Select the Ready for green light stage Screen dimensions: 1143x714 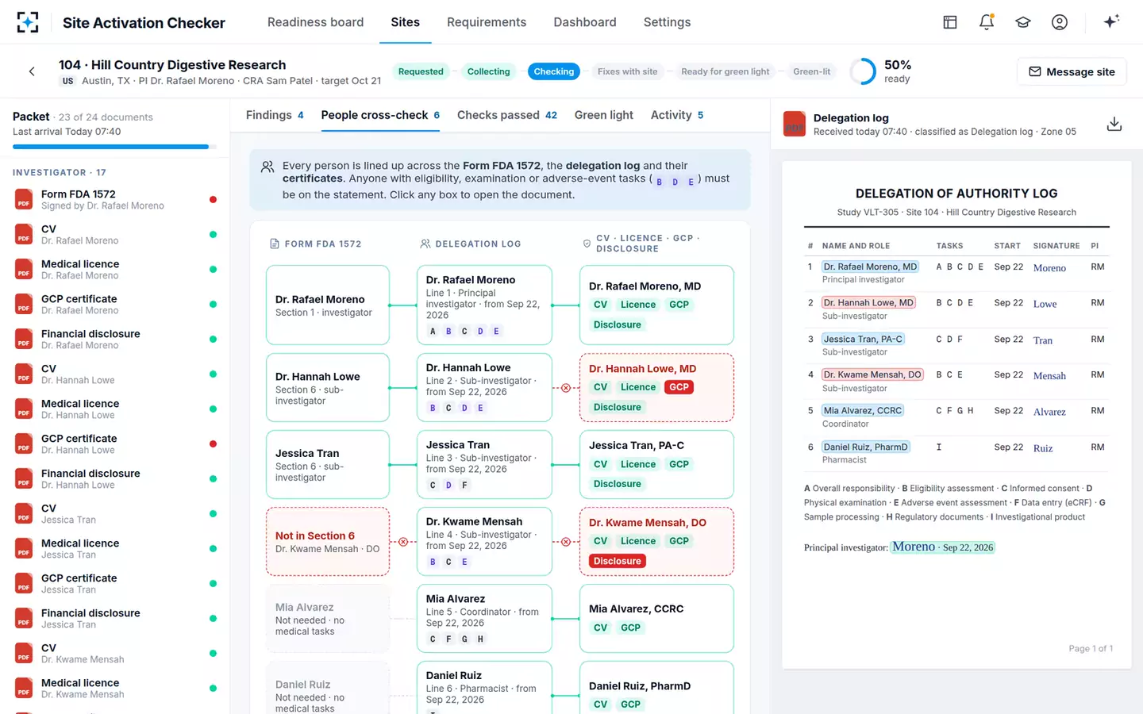(725, 71)
